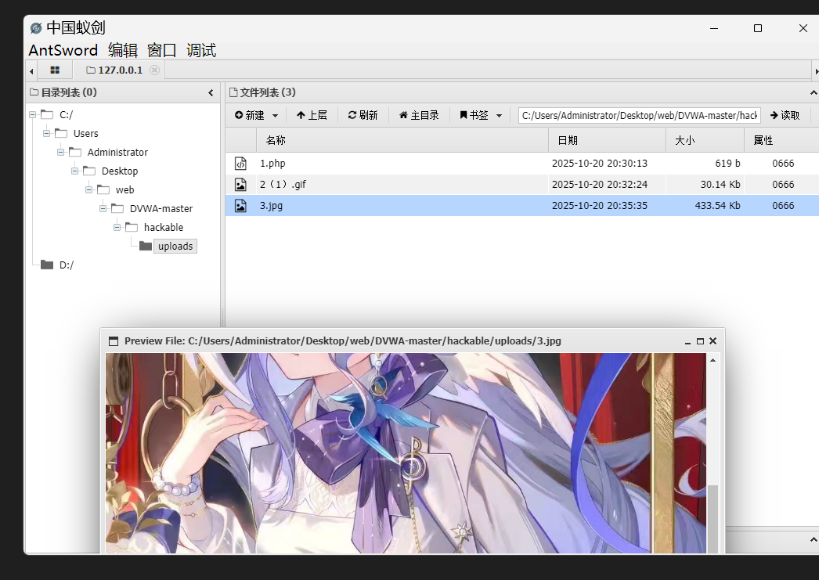The height and width of the screenshot is (580, 819).
Task: Open the home grid tab icon
Action: click(55, 70)
